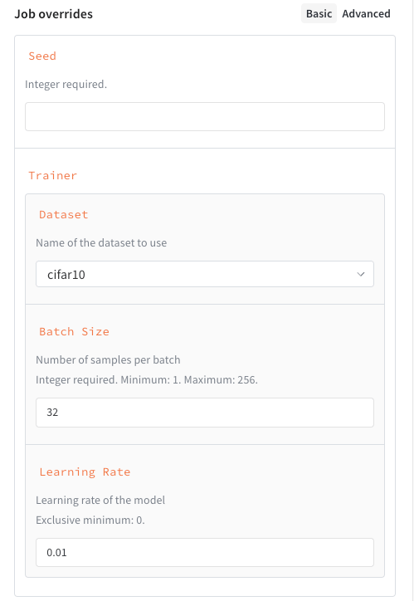Screen dimensions: 414x601
Task: Focus the Batch Size field containing 32
Action: pyautogui.click(x=205, y=413)
